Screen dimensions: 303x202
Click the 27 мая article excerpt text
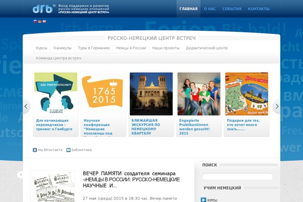coord(130,198)
